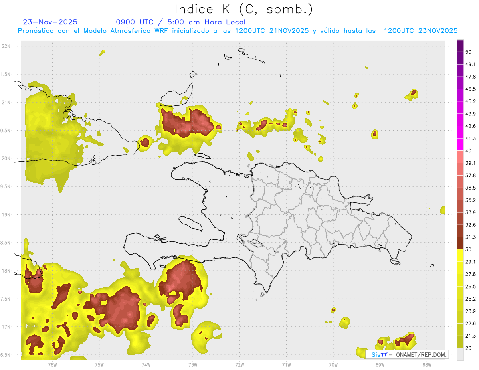479x370 pixels.
Task: Pick the dark brown swatch between 30 and 31.3
Action: [x=460, y=243]
